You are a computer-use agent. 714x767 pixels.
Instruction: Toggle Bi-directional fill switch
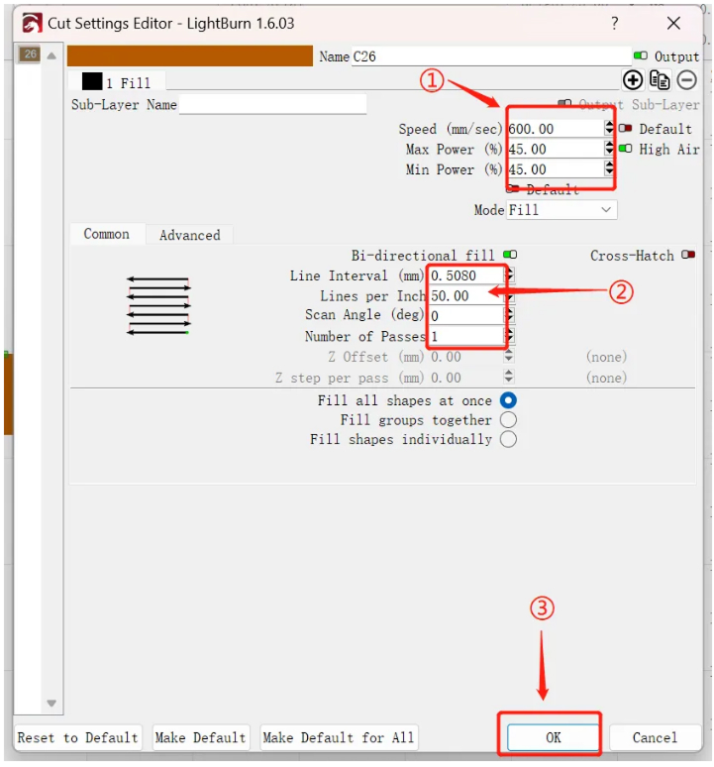click(x=510, y=255)
